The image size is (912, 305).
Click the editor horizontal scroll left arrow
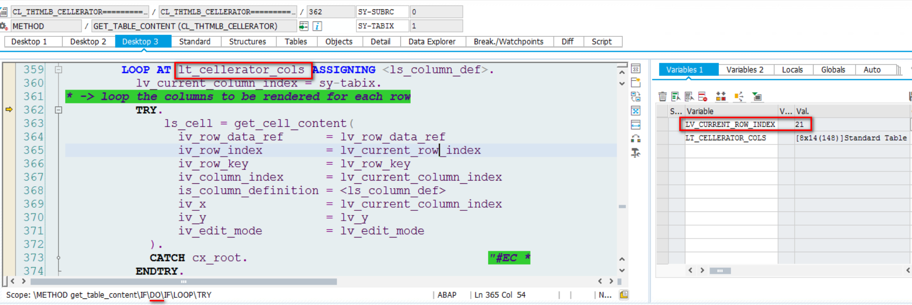[x=13, y=281]
